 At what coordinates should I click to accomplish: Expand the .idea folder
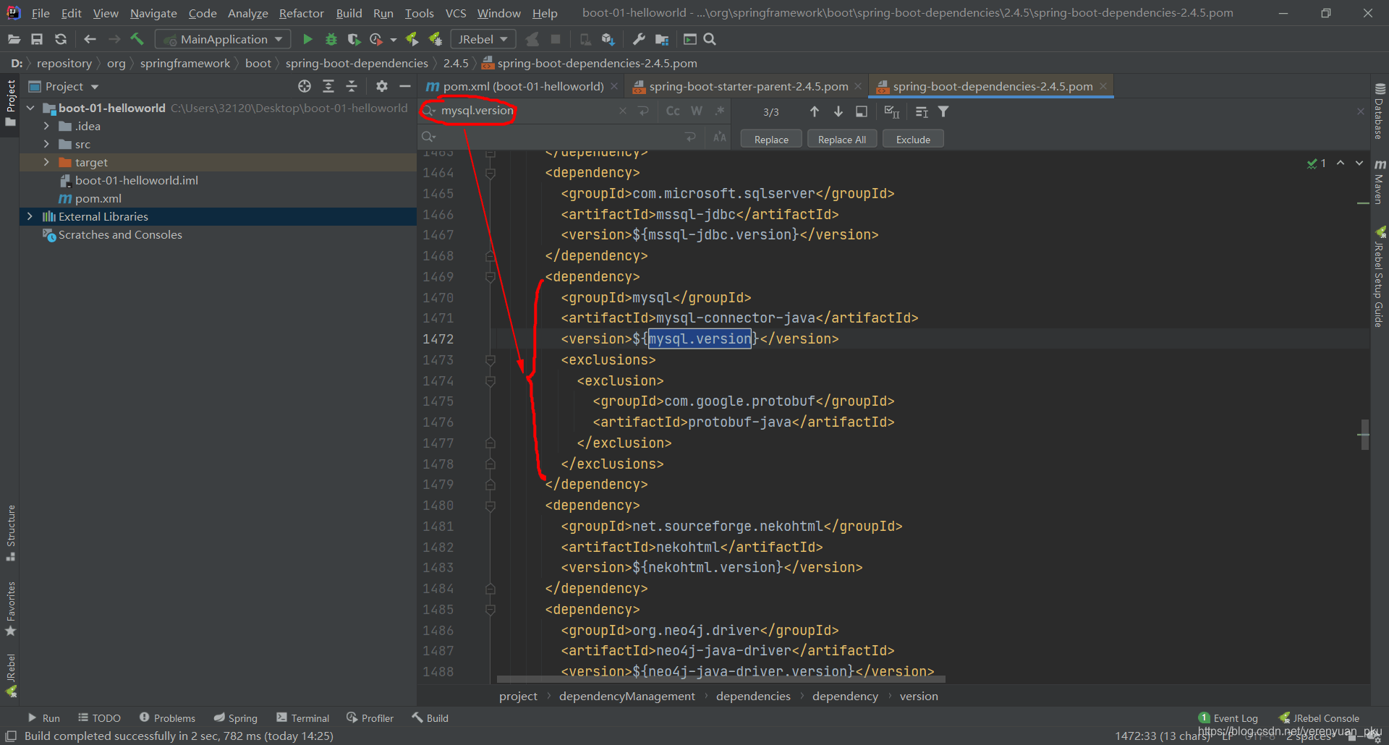click(46, 126)
